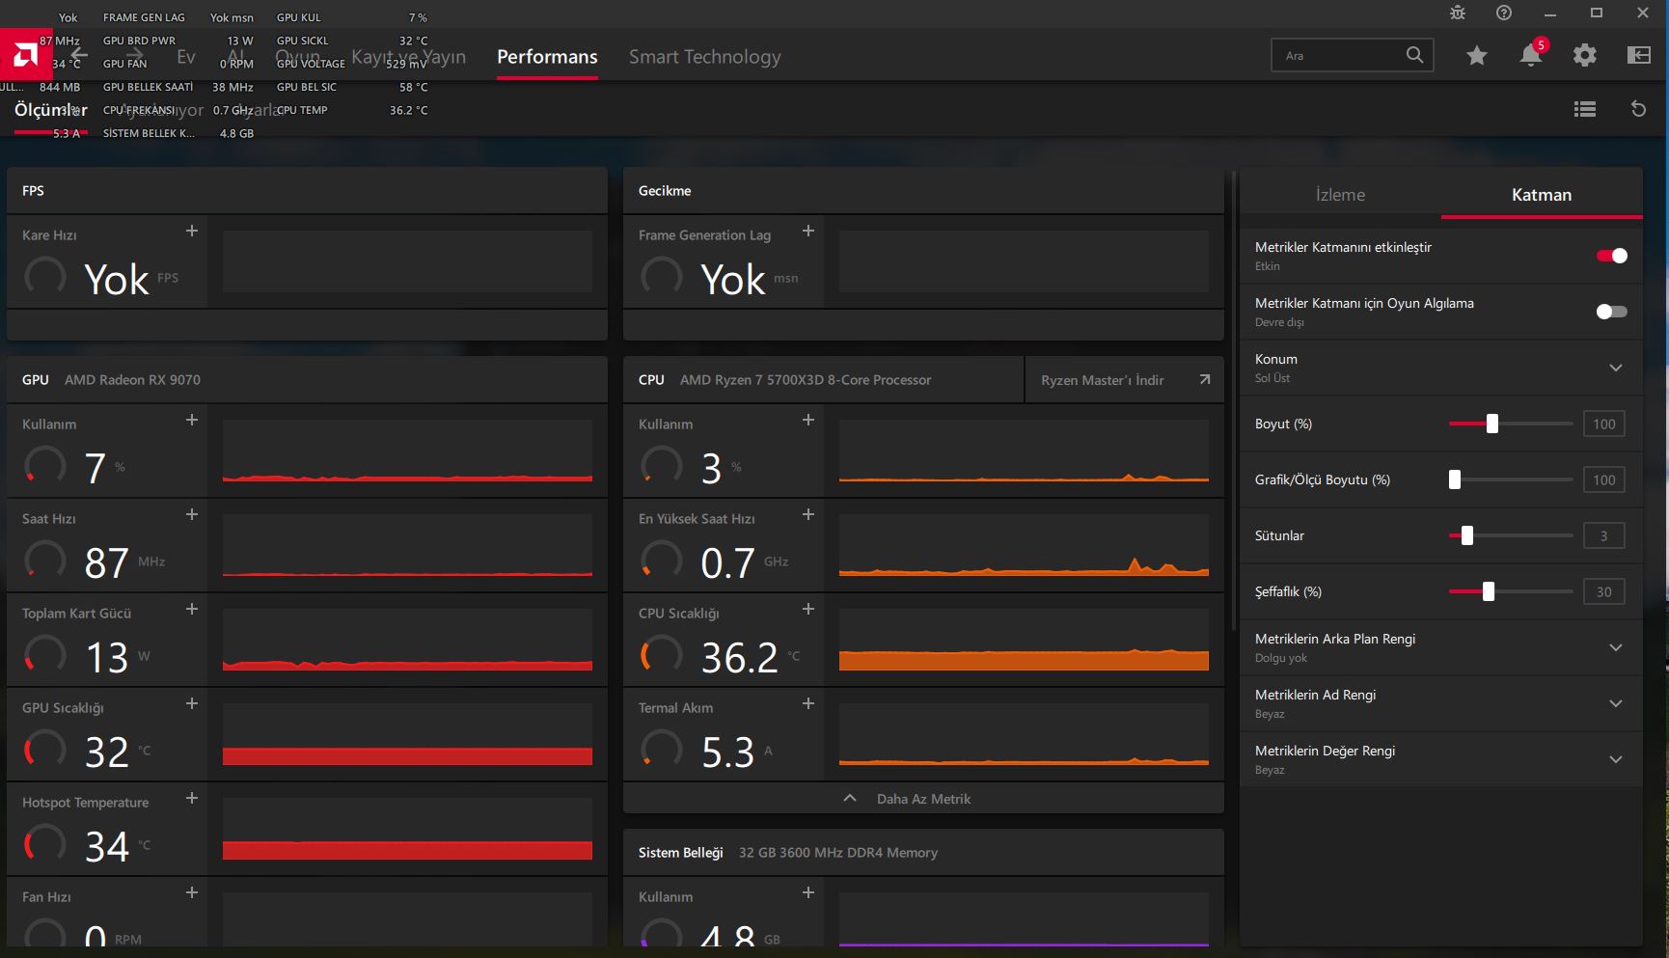Minimize the AMD Software window
The width and height of the screenshot is (1669, 958).
(1550, 13)
